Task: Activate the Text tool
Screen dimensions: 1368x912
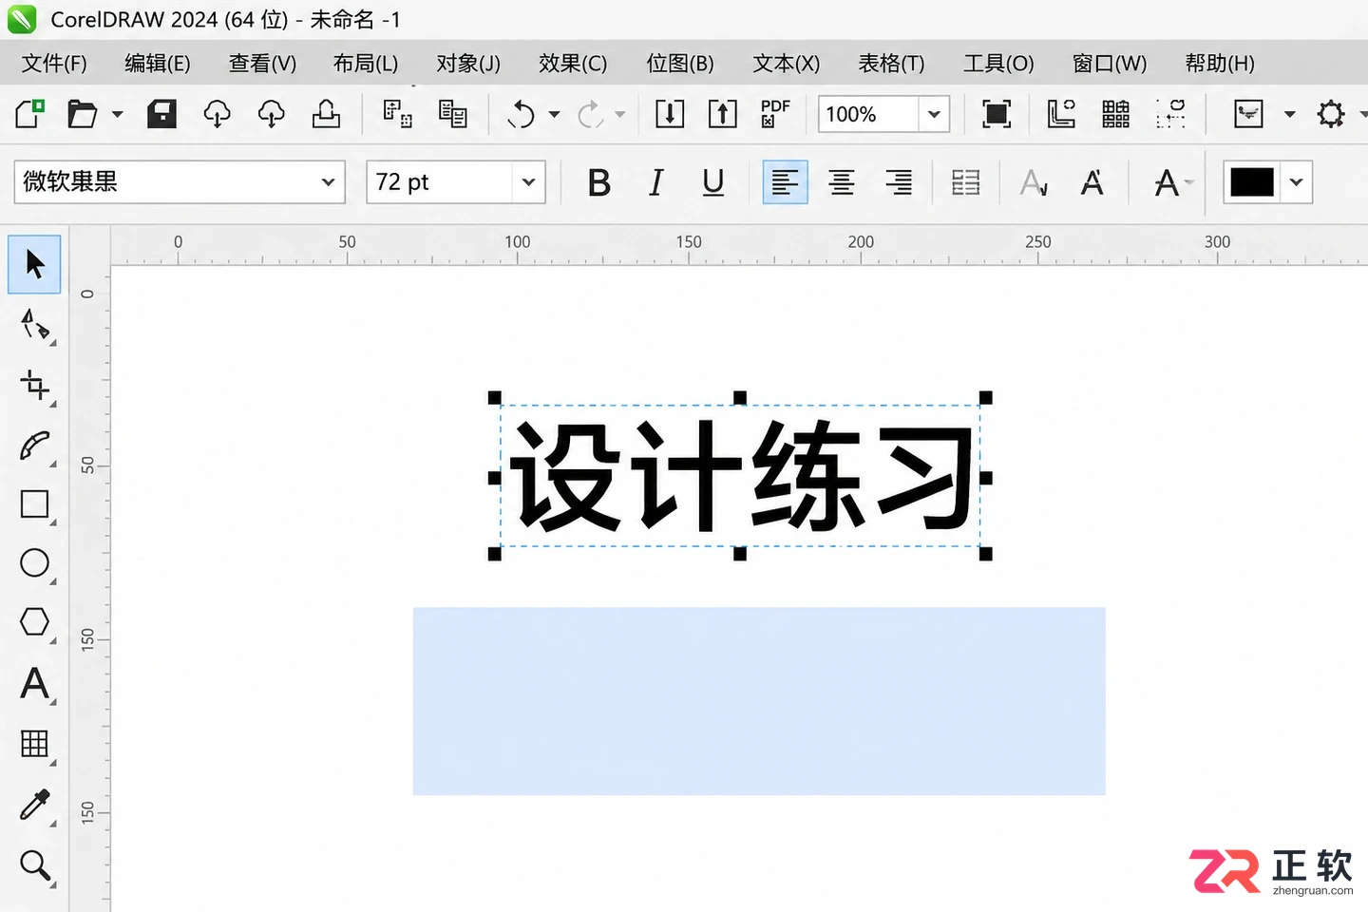Action: [34, 683]
